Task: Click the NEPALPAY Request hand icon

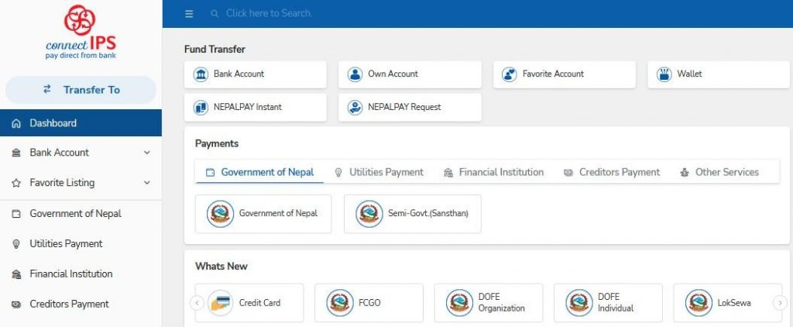Action: tap(355, 107)
